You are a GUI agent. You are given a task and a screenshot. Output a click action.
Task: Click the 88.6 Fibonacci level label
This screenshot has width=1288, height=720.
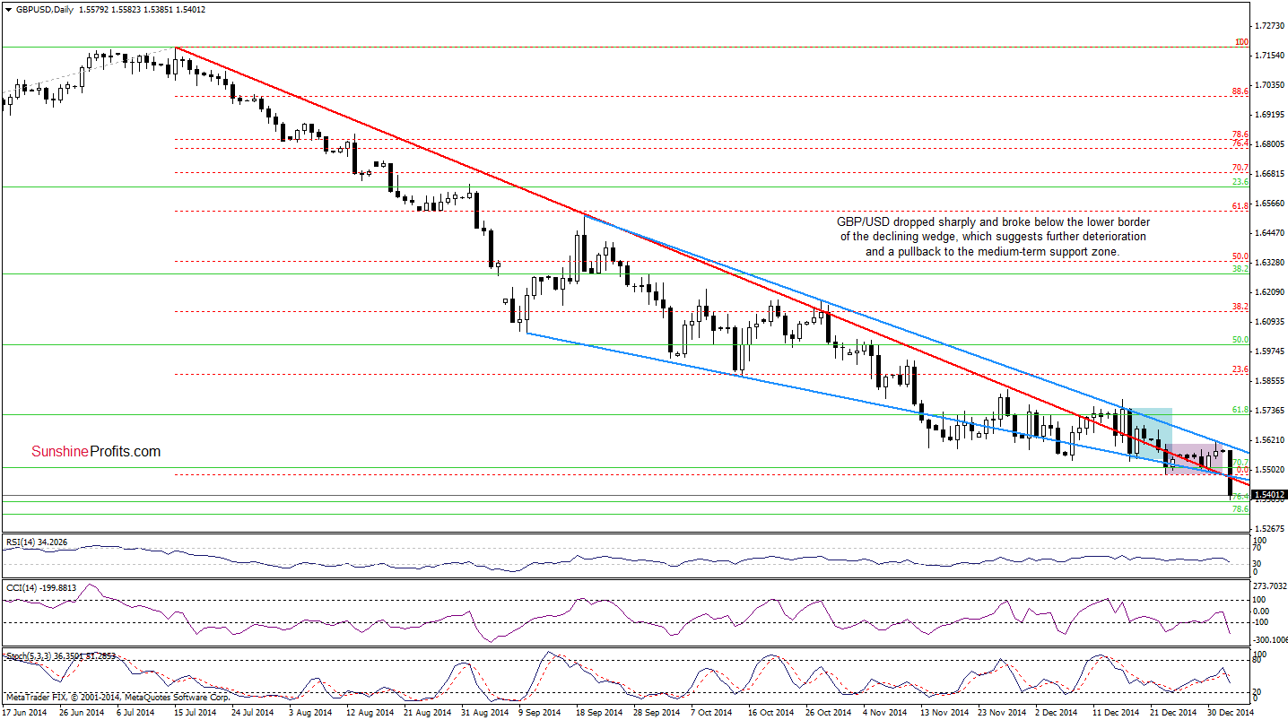[x=1241, y=91]
